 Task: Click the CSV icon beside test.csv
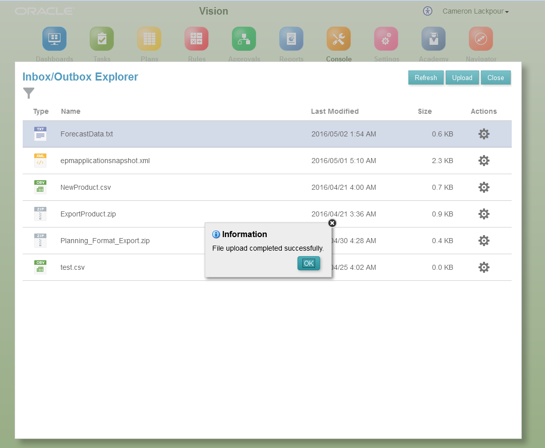pos(40,267)
